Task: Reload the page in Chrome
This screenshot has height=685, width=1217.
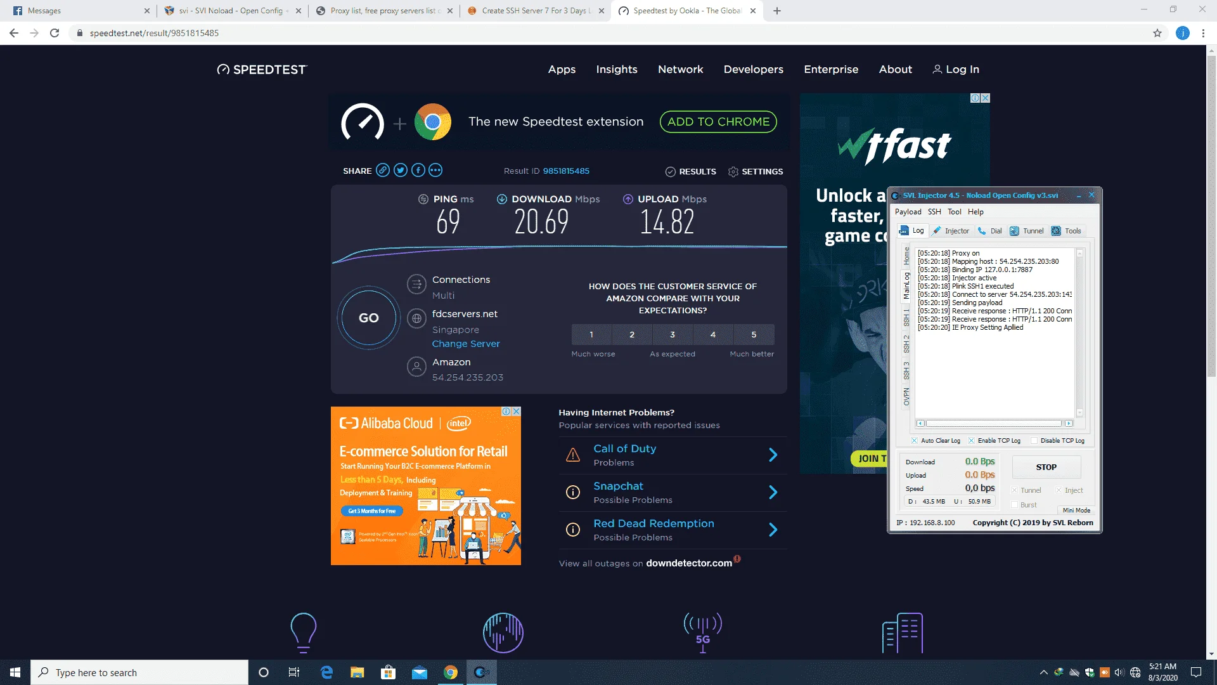Action: click(x=55, y=33)
